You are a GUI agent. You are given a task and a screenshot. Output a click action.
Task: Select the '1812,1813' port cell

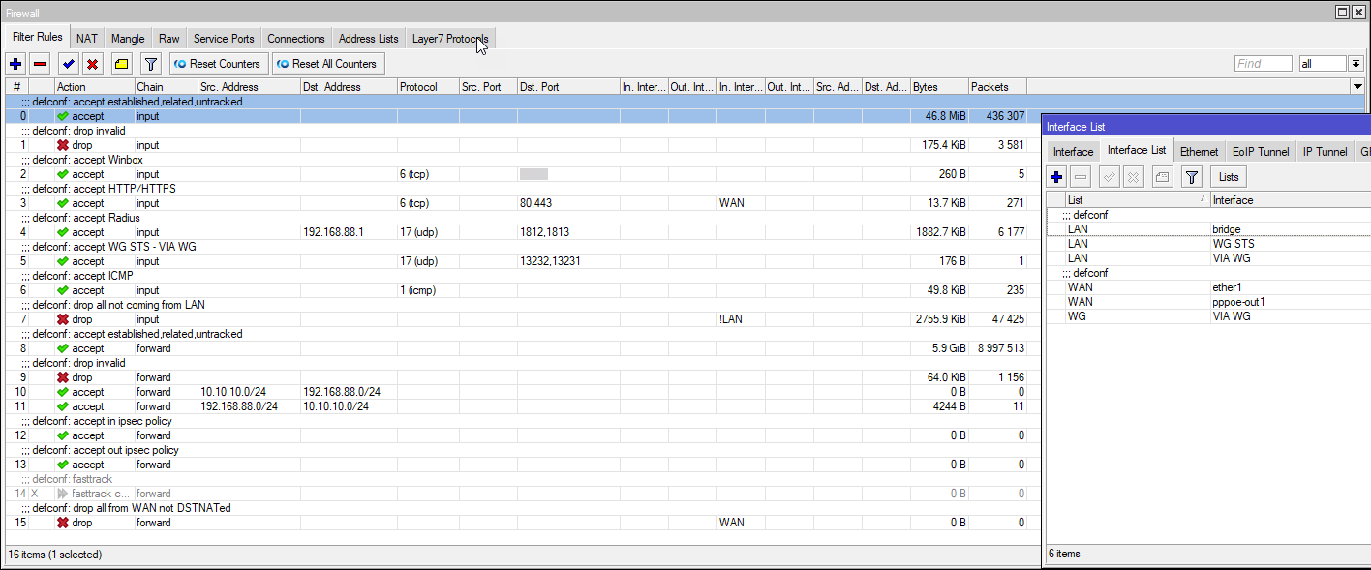coord(568,232)
